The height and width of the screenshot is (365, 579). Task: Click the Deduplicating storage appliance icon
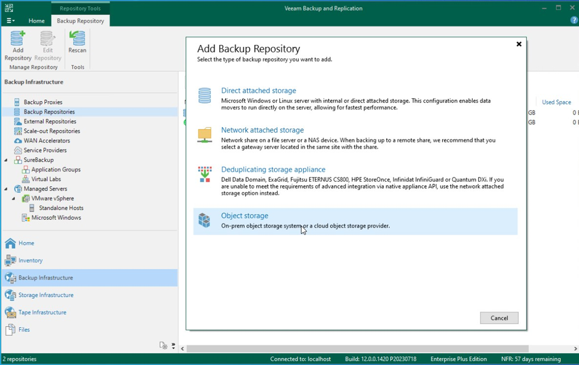pos(204,174)
